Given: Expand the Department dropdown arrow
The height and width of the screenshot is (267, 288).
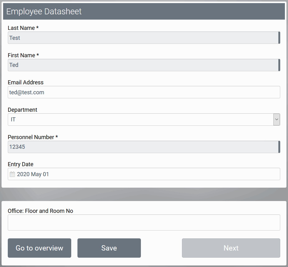Looking at the screenshot, I should 276,119.
